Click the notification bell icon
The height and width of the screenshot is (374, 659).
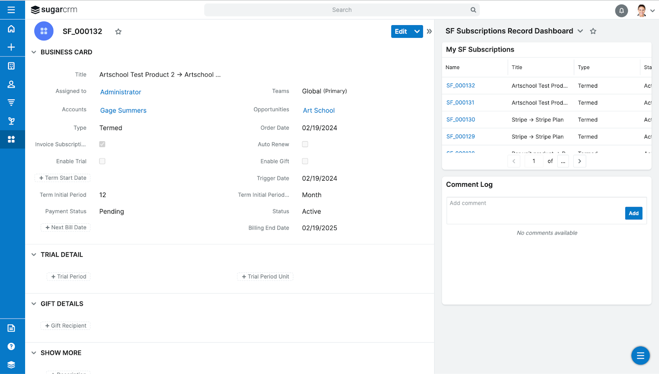tap(622, 10)
